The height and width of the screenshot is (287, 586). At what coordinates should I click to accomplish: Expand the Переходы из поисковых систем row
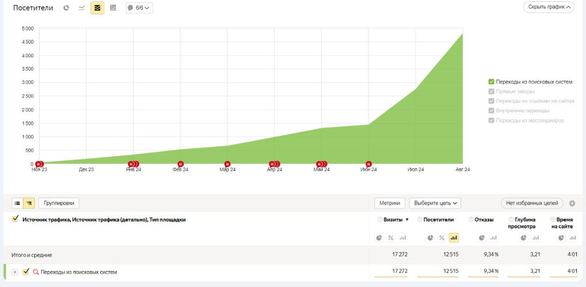tap(15, 272)
